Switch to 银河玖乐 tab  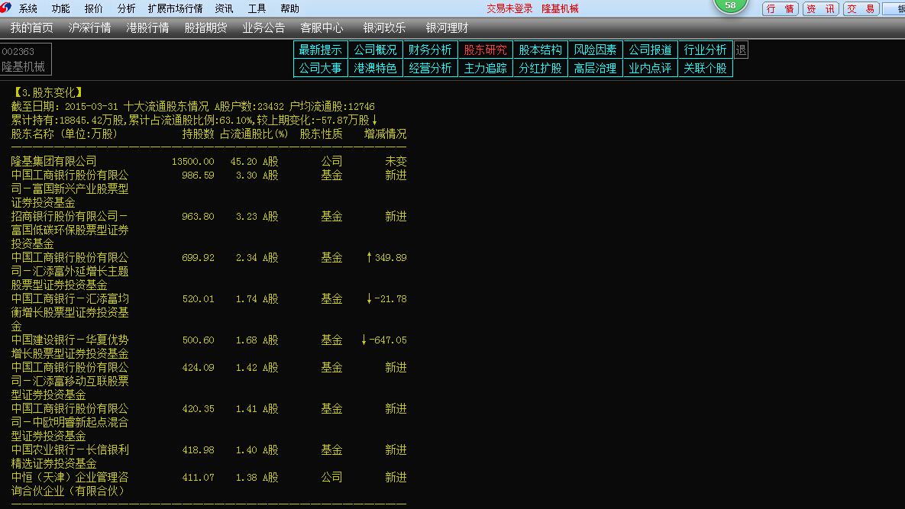pyautogui.click(x=384, y=28)
